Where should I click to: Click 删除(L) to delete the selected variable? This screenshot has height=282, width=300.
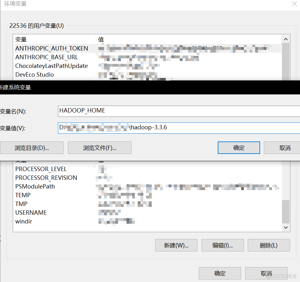coord(269,245)
